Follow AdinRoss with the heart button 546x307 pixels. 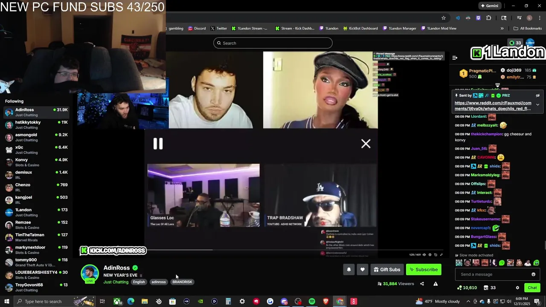pyautogui.click(x=363, y=269)
